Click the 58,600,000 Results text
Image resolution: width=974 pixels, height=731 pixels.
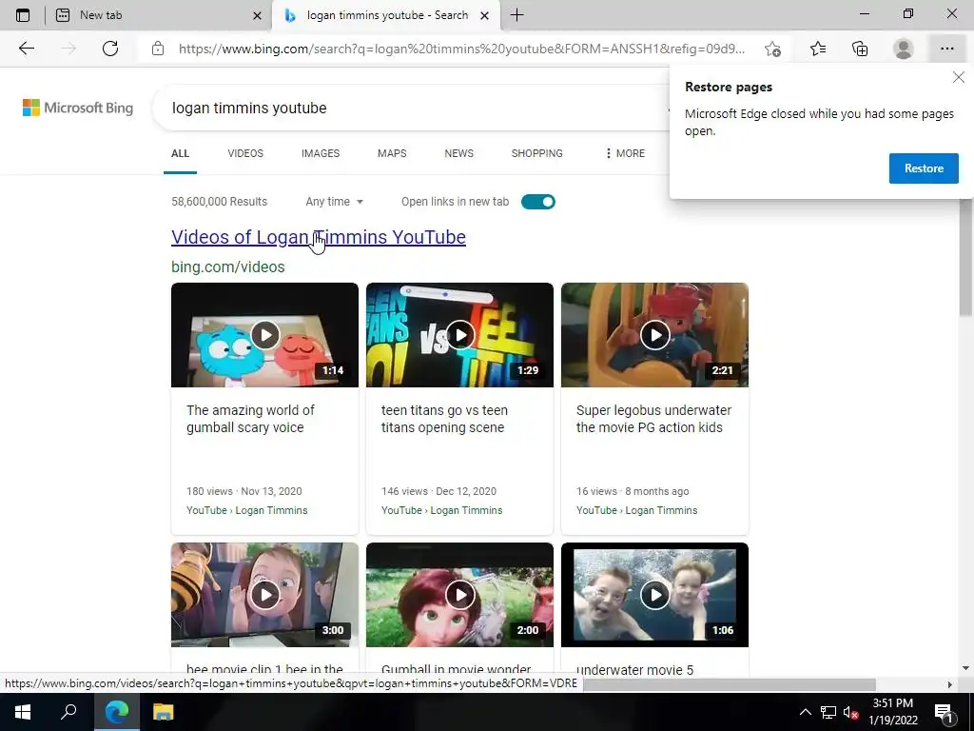coord(220,202)
